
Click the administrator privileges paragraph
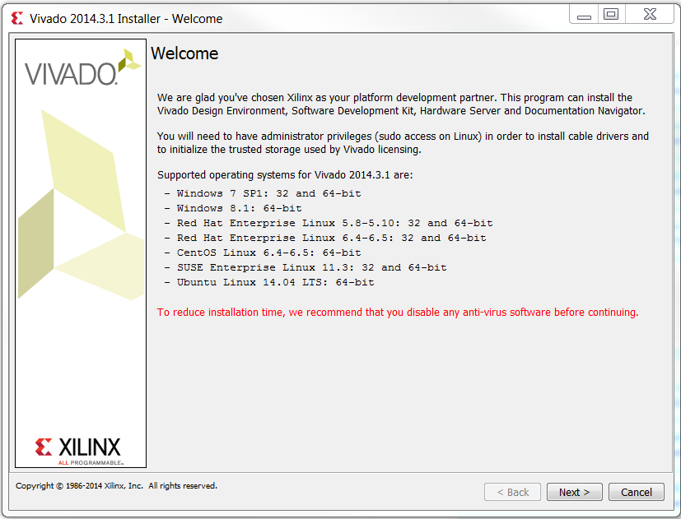pos(403,143)
